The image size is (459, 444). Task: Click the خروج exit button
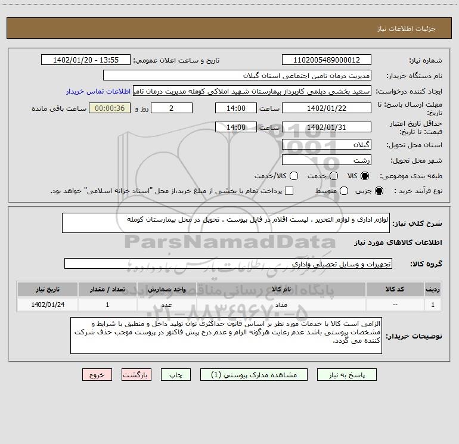[x=97, y=375]
